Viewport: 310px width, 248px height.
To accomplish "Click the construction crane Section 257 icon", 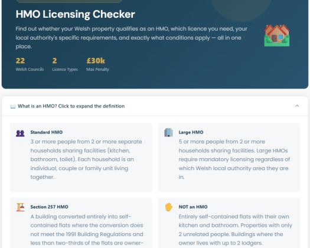I will tap(20, 207).
